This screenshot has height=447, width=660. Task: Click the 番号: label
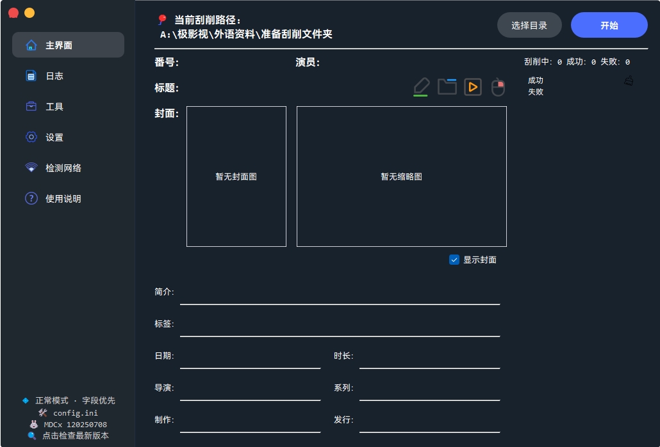[x=167, y=63]
